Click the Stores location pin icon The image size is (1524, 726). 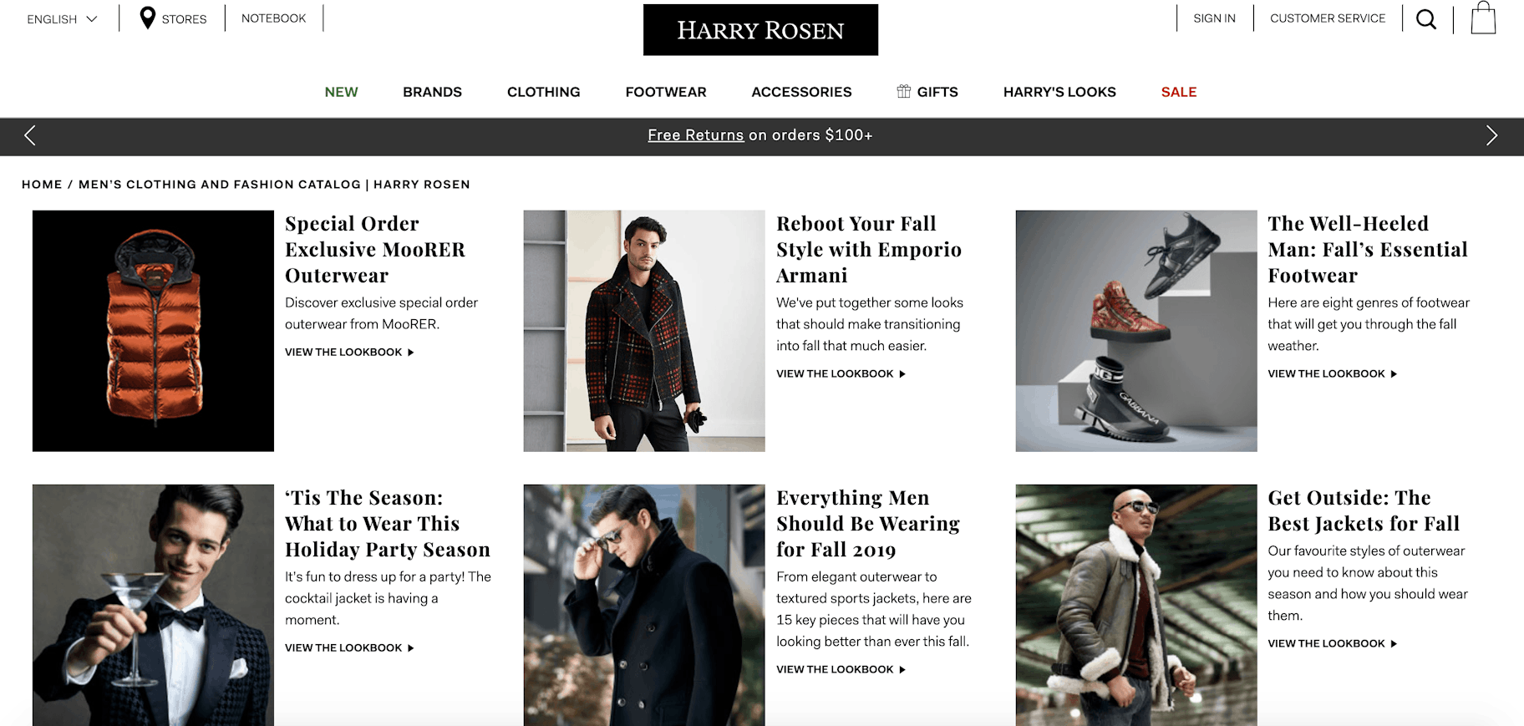[x=148, y=18]
